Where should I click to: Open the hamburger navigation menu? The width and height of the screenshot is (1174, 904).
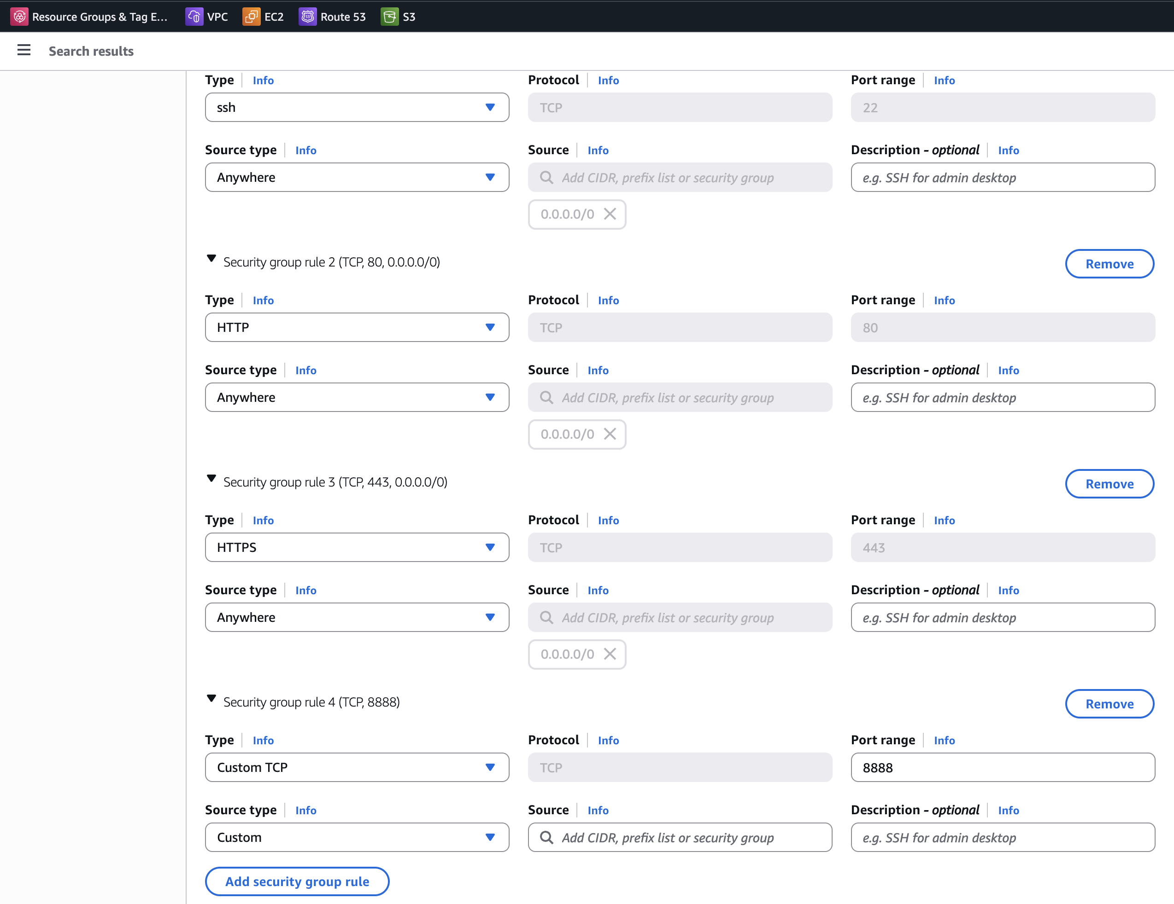coord(23,51)
